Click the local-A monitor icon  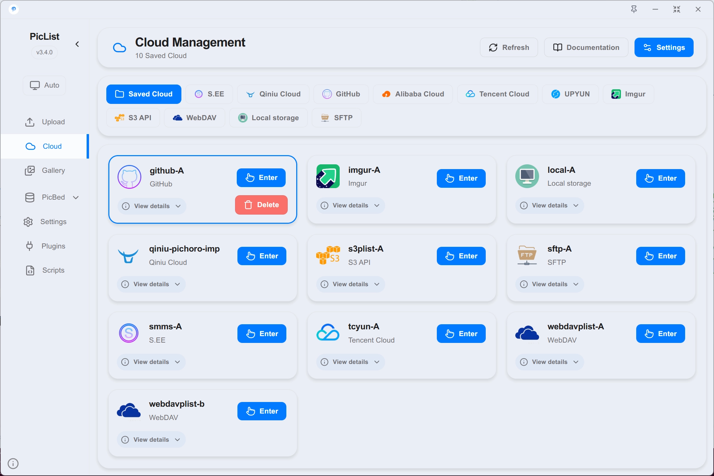tap(527, 176)
